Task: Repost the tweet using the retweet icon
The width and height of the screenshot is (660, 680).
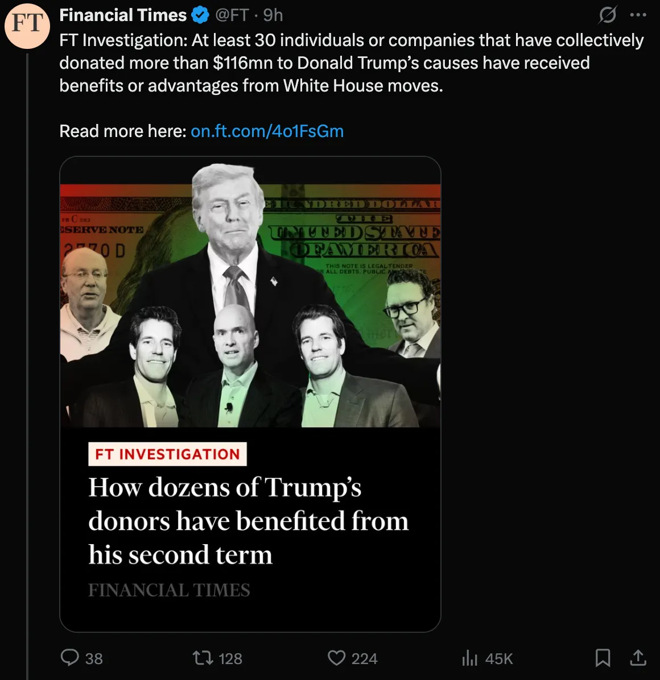Action: tap(202, 658)
